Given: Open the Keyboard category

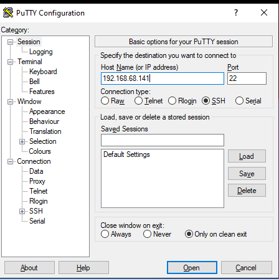Looking at the screenshot, I should click(43, 72).
